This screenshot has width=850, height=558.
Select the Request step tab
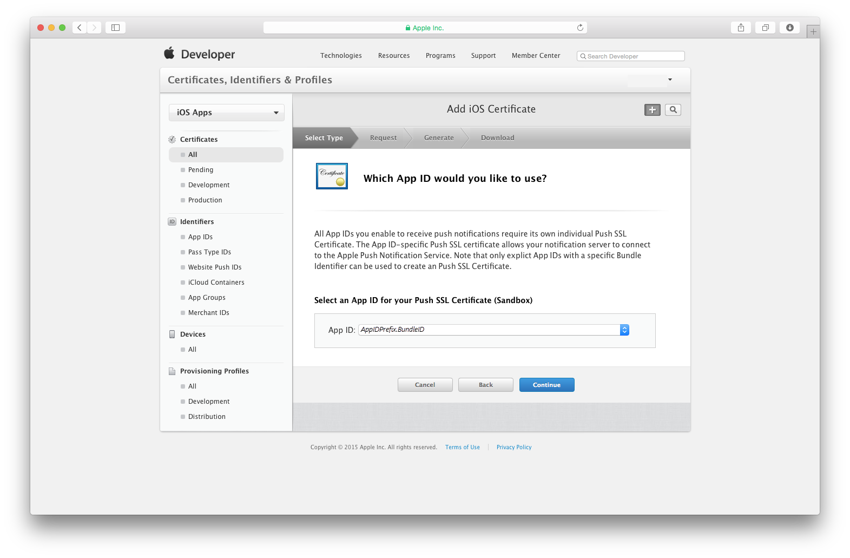[383, 138]
